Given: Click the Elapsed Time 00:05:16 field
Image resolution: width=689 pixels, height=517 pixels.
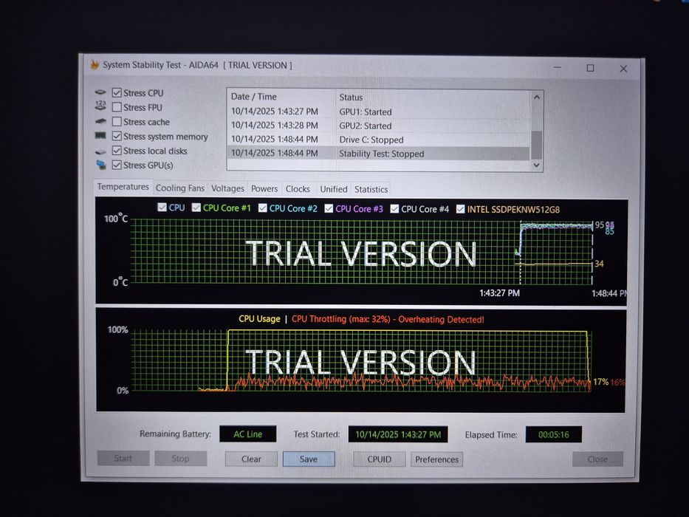Looking at the screenshot, I should click(x=554, y=435).
